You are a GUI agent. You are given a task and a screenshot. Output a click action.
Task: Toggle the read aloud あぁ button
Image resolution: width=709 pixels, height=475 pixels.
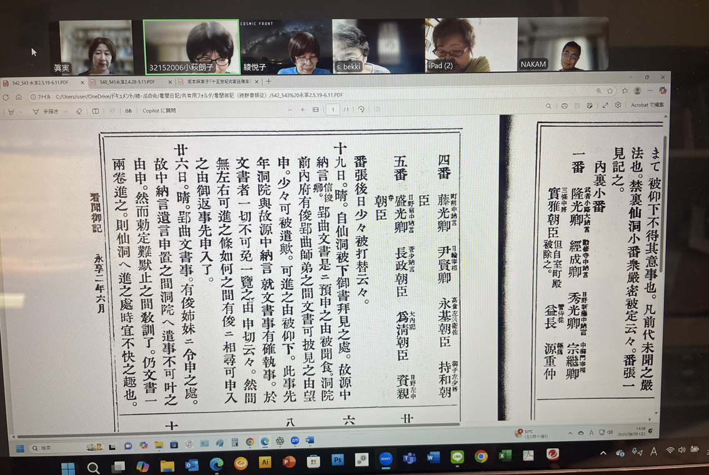[x=128, y=111]
